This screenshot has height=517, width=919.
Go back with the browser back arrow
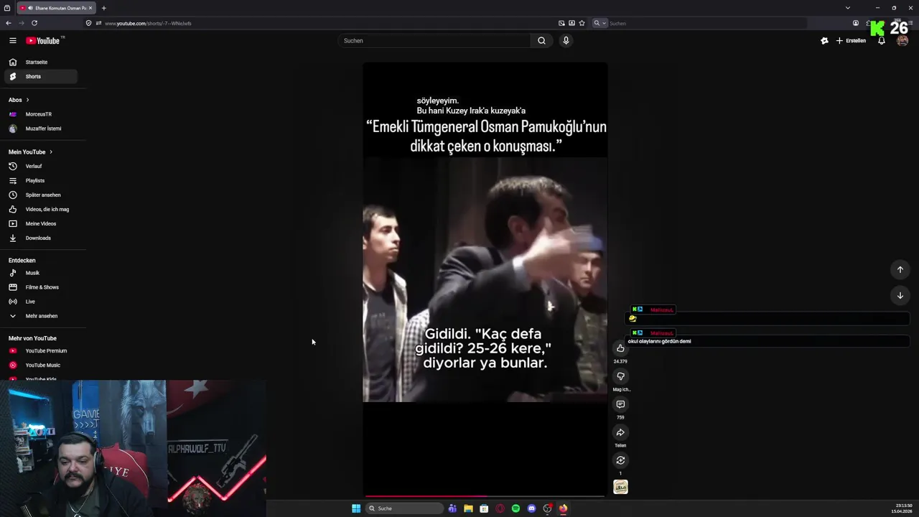click(9, 23)
